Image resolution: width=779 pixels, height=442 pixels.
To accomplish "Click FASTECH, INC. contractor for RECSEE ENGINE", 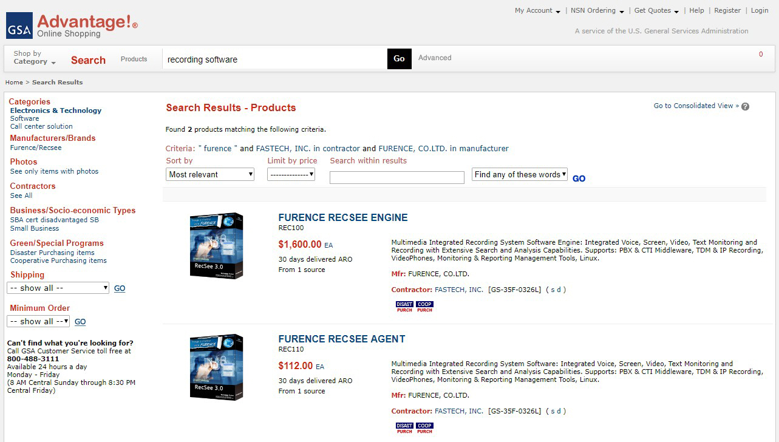I will [459, 290].
